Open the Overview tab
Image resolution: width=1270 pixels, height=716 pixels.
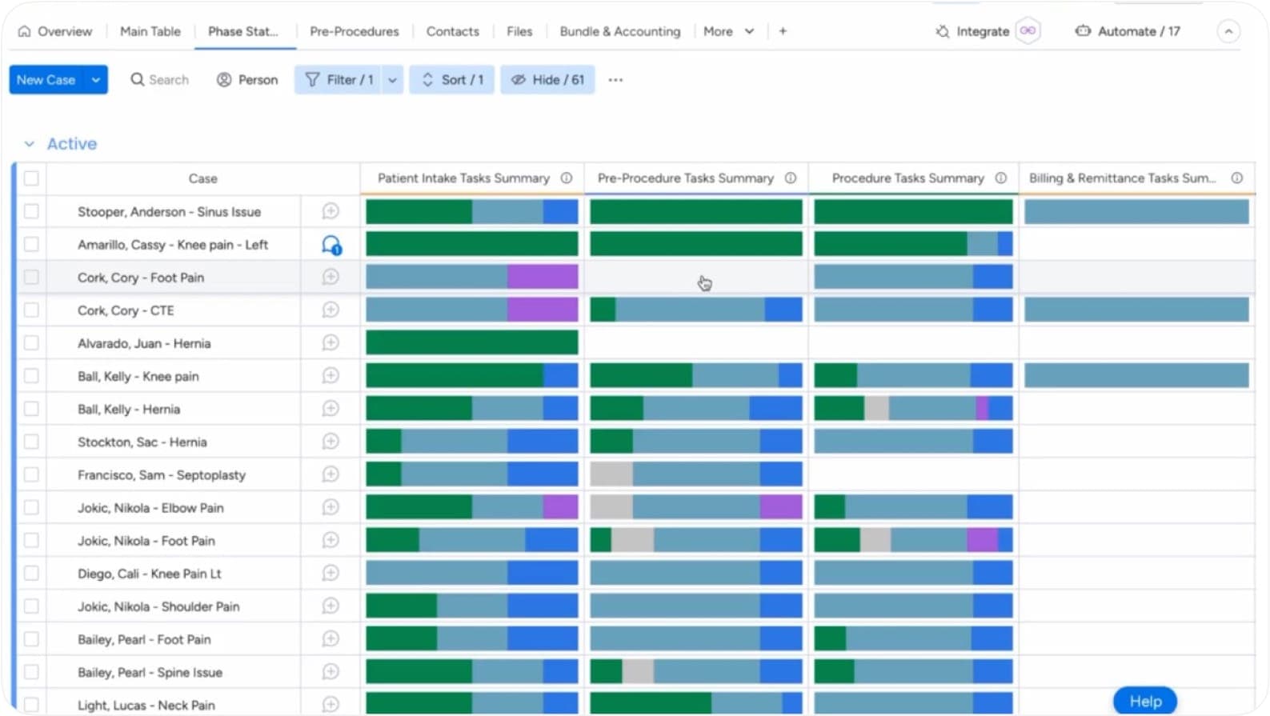point(55,31)
